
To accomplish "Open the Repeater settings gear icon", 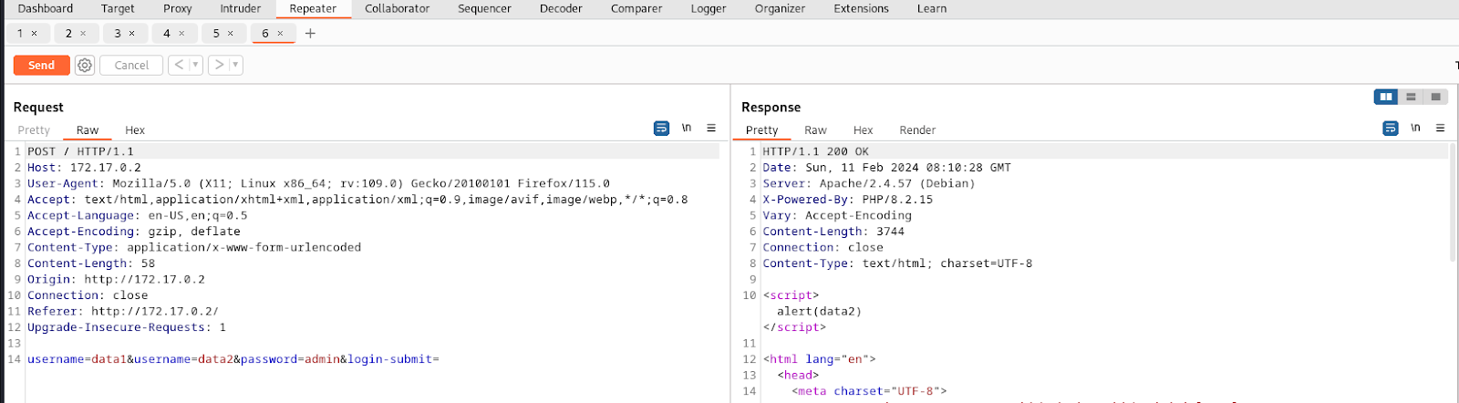I will point(85,66).
